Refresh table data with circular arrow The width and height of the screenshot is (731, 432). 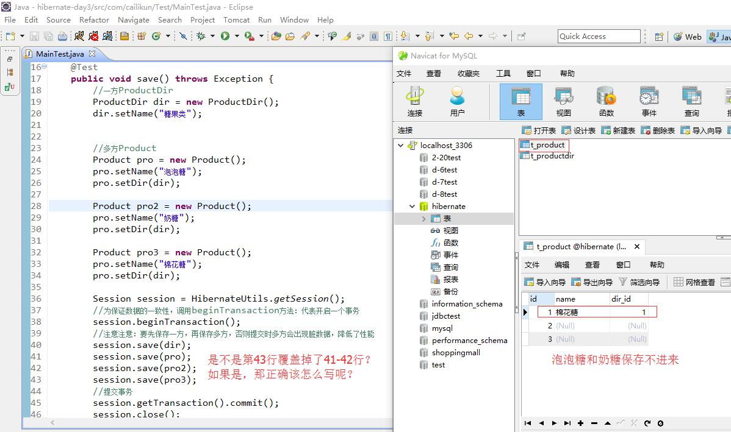coord(647,423)
